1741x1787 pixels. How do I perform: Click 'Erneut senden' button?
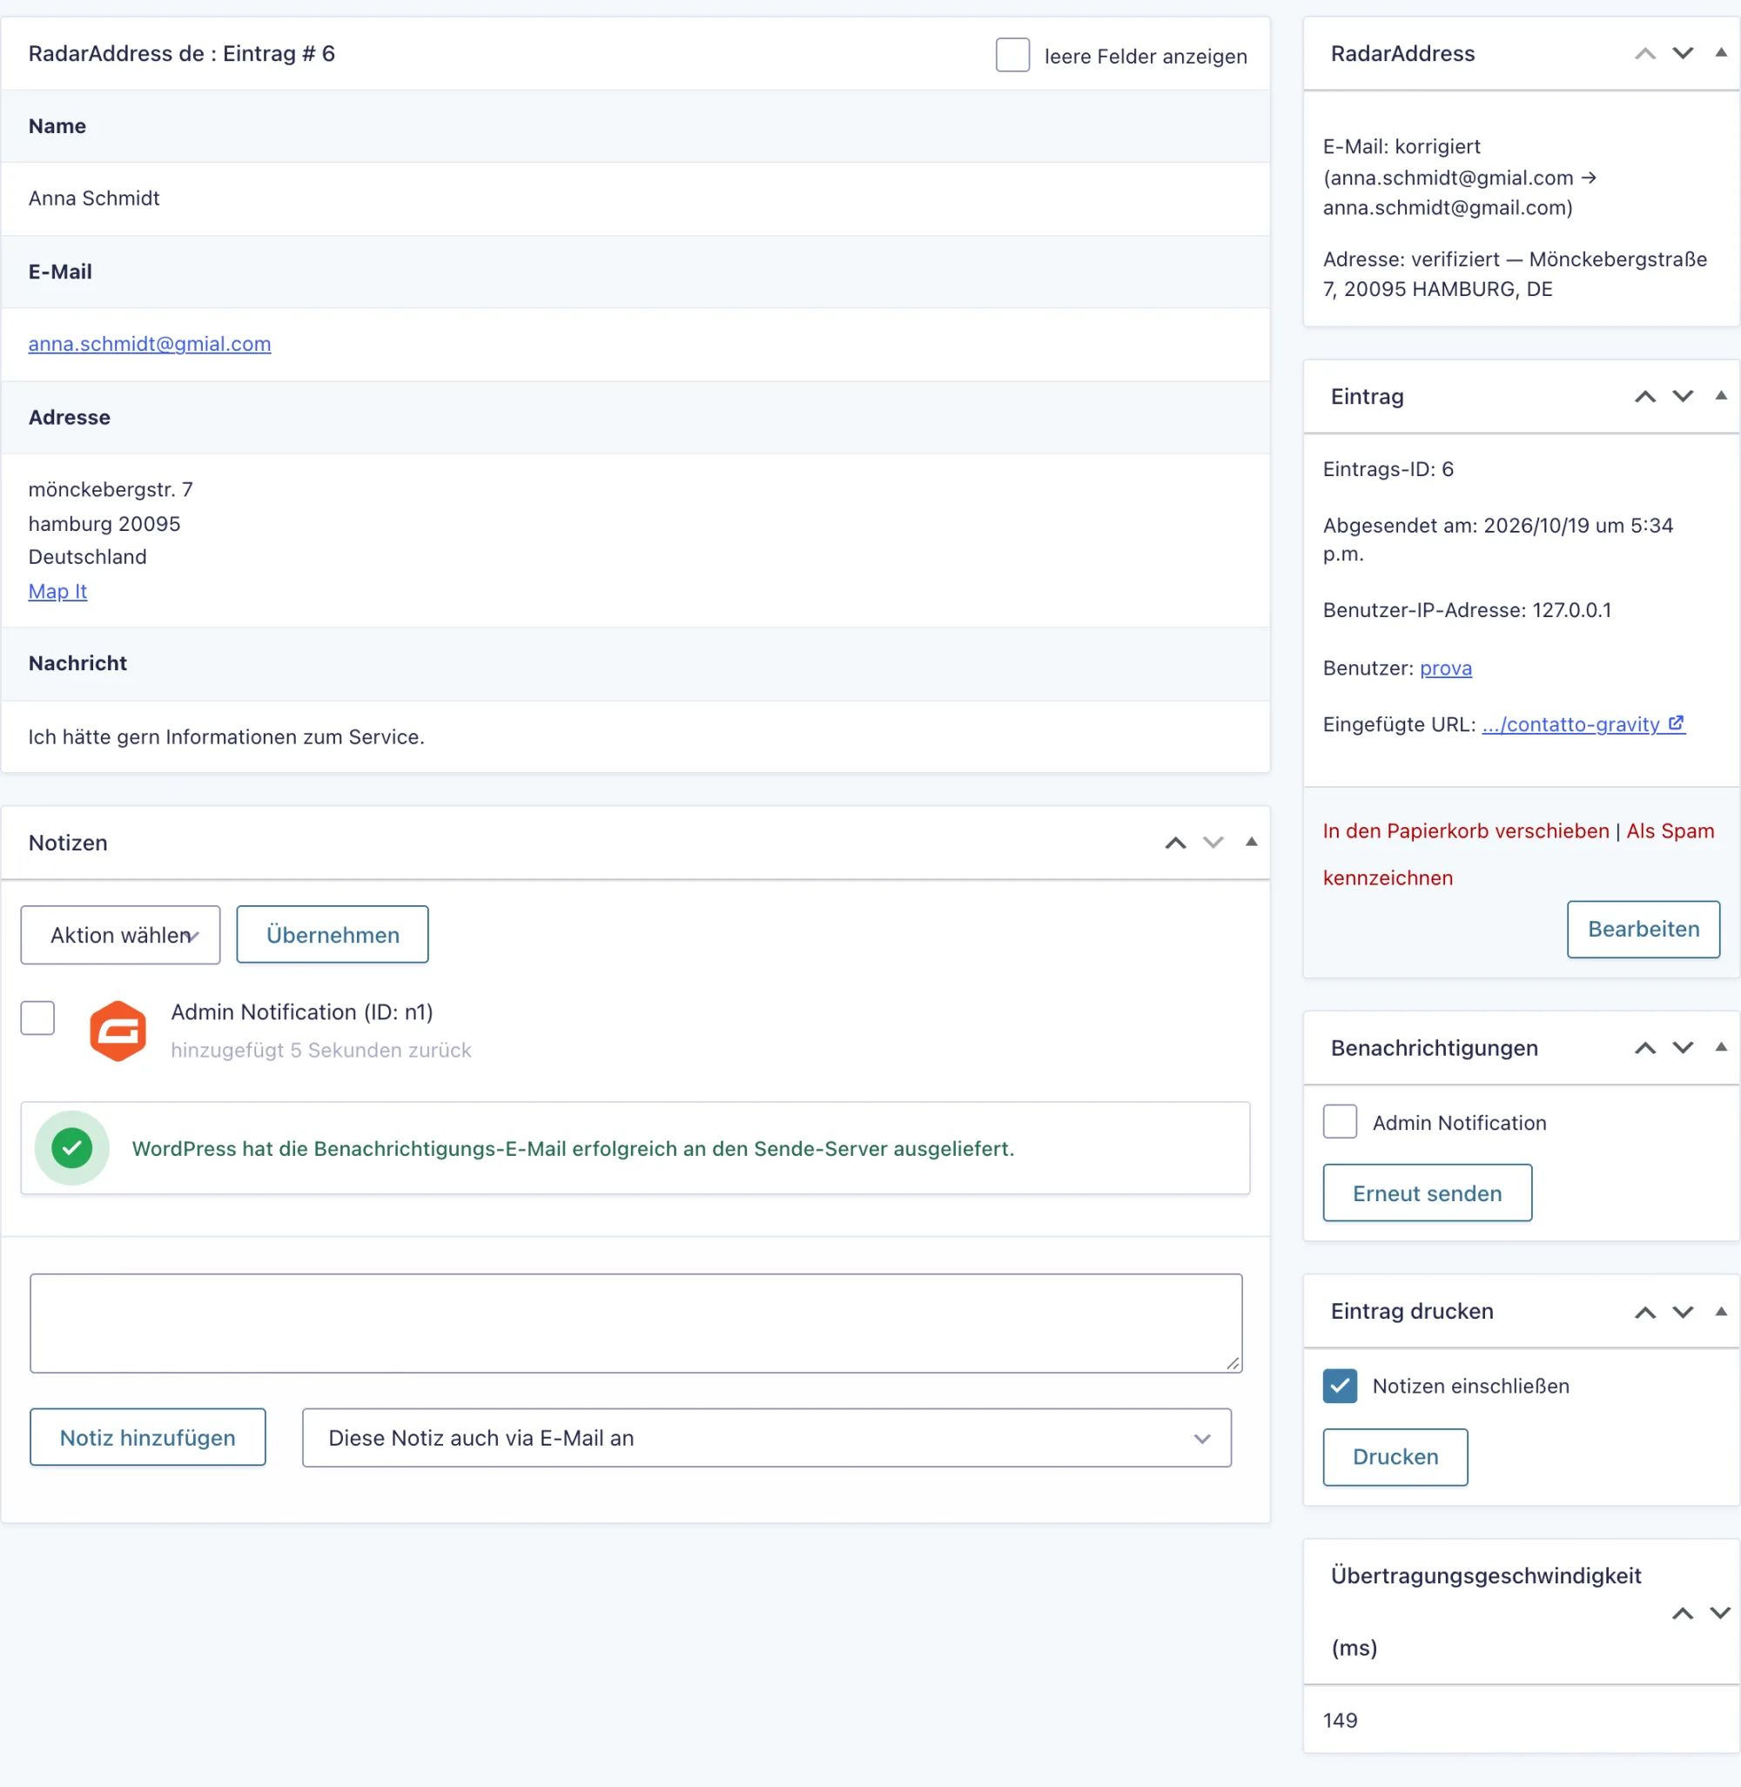[x=1427, y=1192]
